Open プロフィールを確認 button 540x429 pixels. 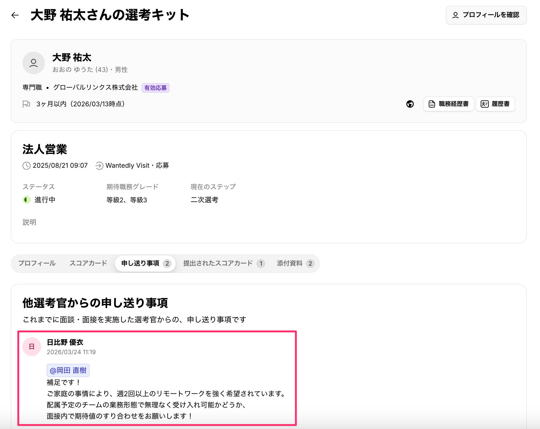pyautogui.click(x=486, y=15)
